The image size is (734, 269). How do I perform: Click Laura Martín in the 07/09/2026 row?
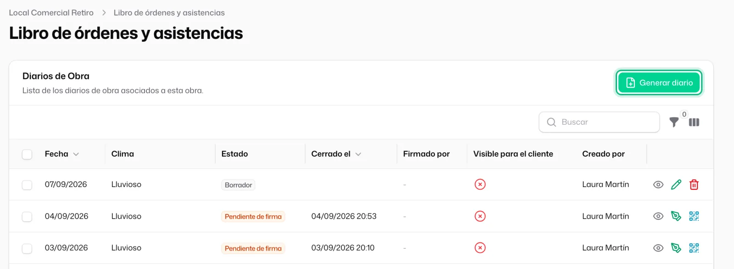[606, 184]
